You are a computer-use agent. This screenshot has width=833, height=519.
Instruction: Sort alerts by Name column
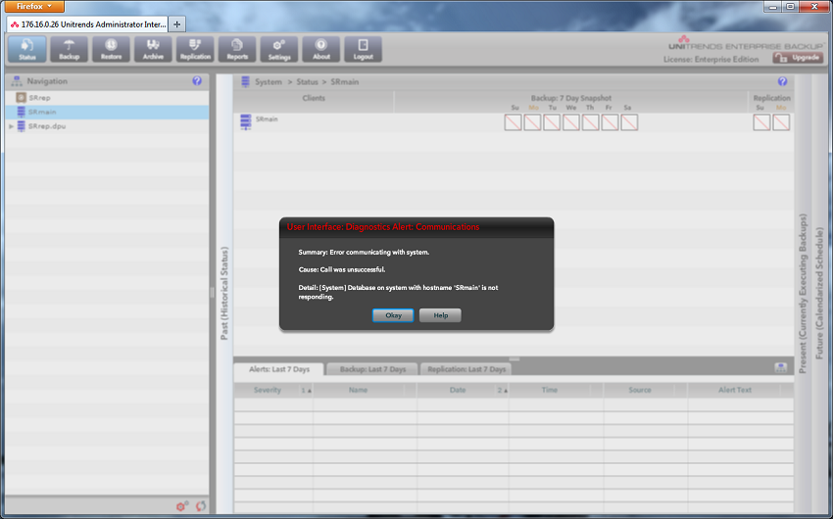(358, 390)
